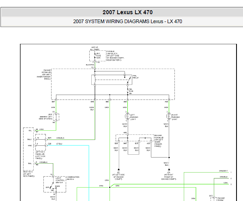The width and height of the screenshot is (243, 201).
Task: Click the J/B 1 FUSE 120A symbol
Action: [x=95, y=56]
